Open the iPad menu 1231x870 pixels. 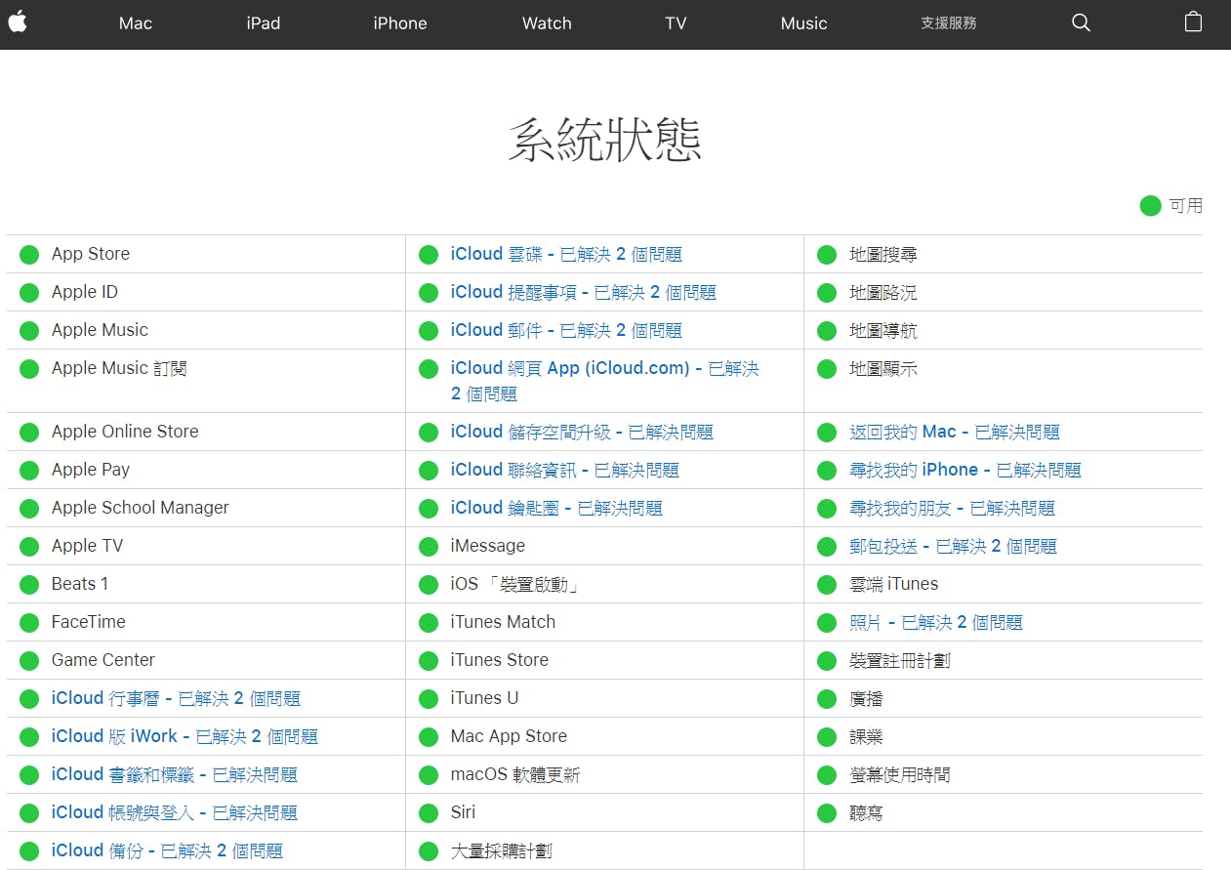point(264,23)
